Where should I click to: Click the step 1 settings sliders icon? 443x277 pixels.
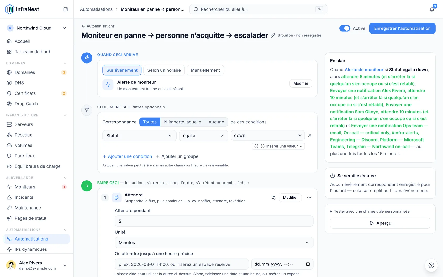(x=273, y=197)
